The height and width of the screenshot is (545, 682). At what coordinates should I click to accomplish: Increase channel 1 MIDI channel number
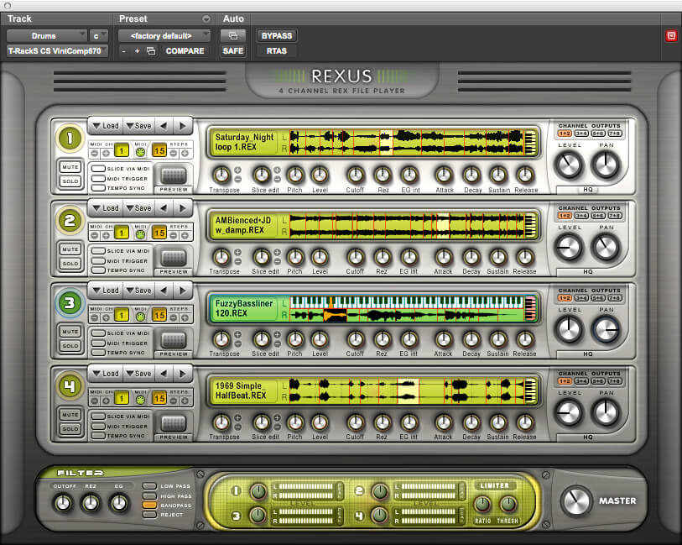coord(106,153)
